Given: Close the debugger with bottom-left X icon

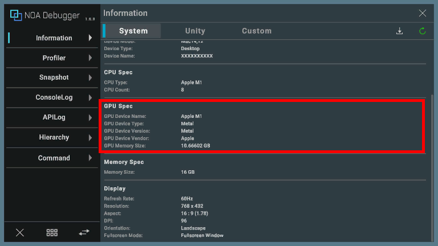Looking at the screenshot, I should pyautogui.click(x=20, y=232).
